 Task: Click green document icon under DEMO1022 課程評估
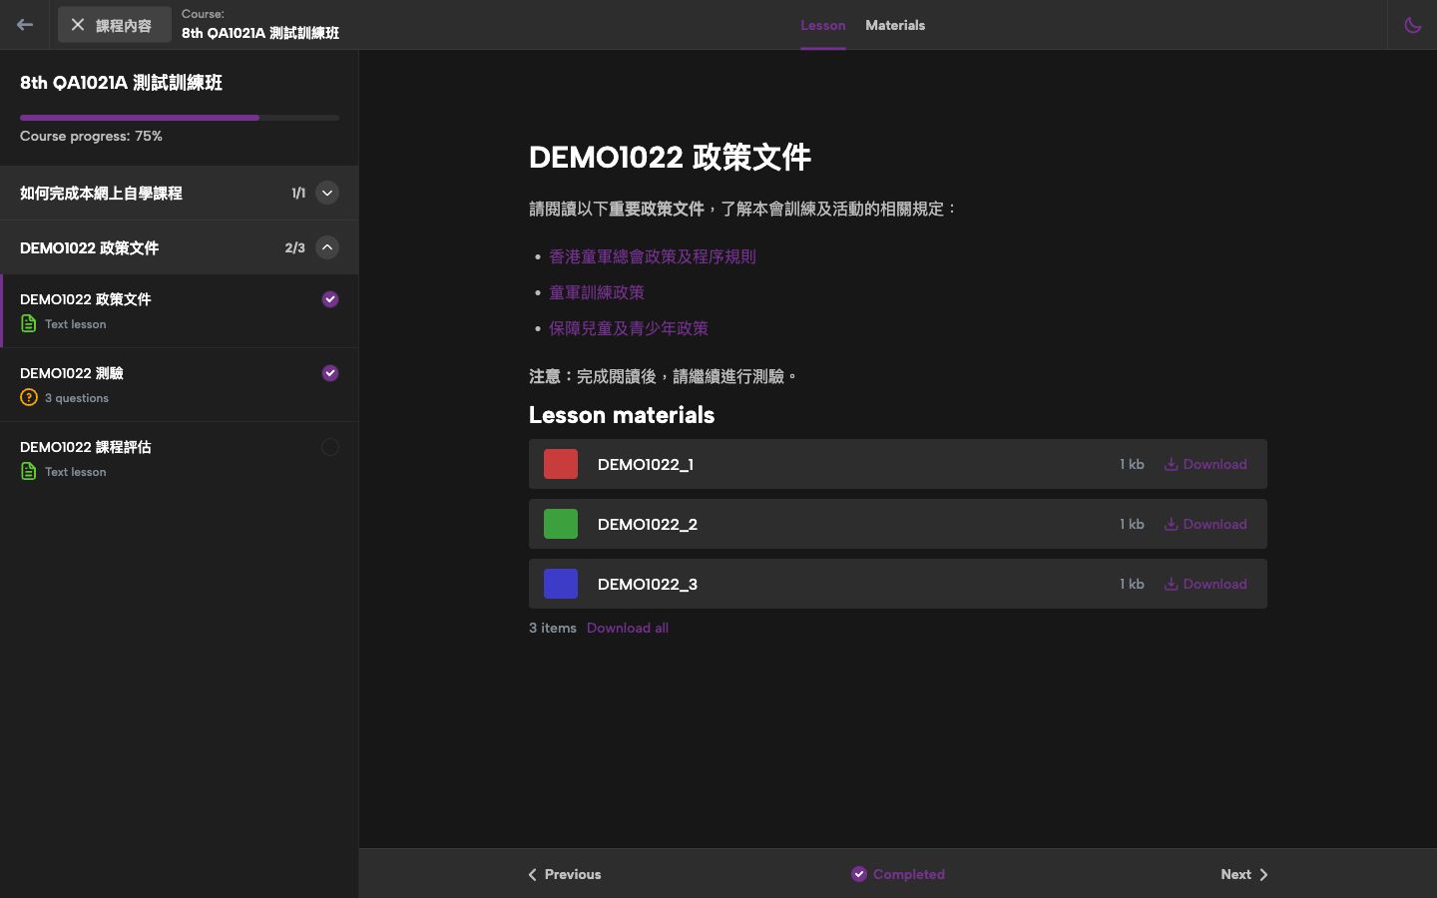coord(29,471)
